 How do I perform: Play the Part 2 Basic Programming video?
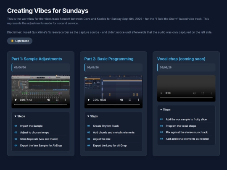coord(89,100)
